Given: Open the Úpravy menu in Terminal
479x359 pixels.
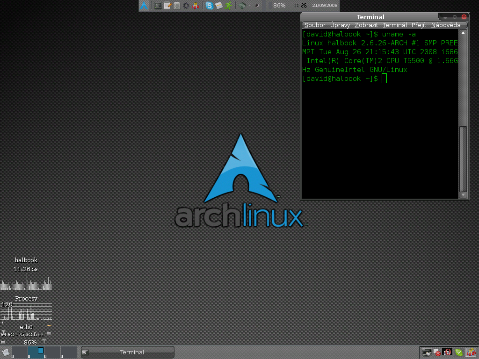Looking at the screenshot, I should click(x=340, y=25).
